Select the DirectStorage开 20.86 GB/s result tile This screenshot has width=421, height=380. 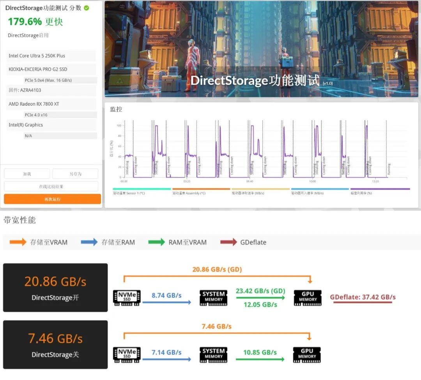55,288
